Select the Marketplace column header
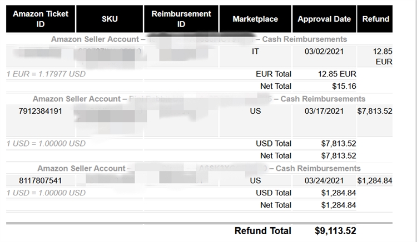Viewport: 417px width, 242px height. click(x=255, y=19)
